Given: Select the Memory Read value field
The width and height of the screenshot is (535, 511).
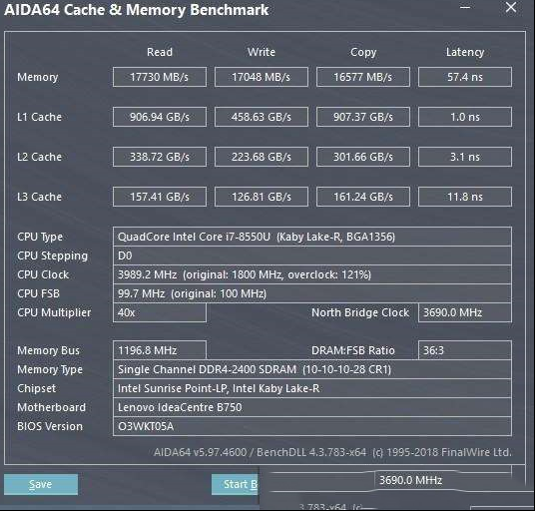Looking at the screenshot, I should point(160,77).
